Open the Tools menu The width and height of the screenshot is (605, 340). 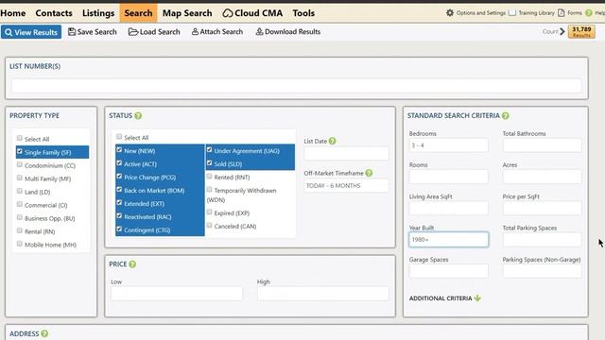303,13
